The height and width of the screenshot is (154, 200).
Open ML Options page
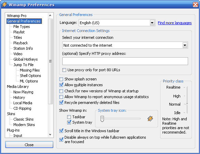point(29,81)
